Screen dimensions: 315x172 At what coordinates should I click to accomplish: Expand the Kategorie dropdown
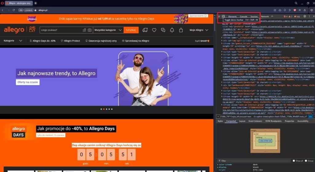(13, 41)
